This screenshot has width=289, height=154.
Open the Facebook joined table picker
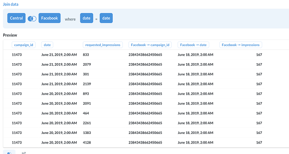click(x=49, y=18)
